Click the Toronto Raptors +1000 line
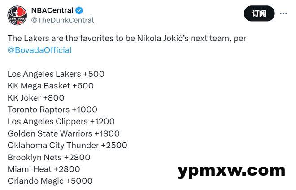296x190 pixels. (x=52, y=110)
